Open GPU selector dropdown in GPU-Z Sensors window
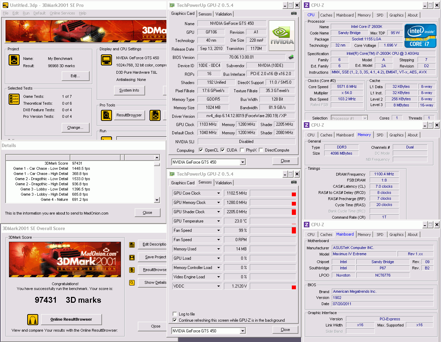The width and height of the screenshot is (441, 342). [x=243, y=331]
